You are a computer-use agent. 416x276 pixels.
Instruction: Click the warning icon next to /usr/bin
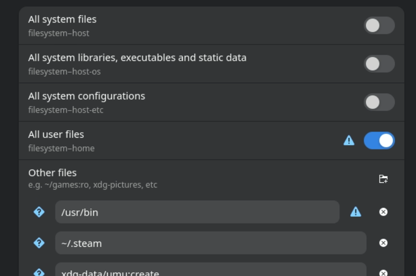pos(355,212)
